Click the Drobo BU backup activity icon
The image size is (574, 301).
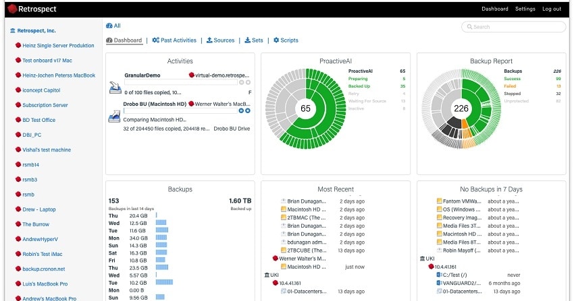(x=114, y=116)
